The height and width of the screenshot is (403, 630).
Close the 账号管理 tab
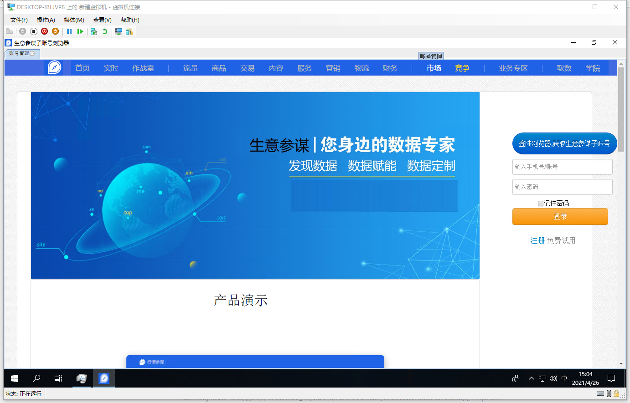click(32, 53)
